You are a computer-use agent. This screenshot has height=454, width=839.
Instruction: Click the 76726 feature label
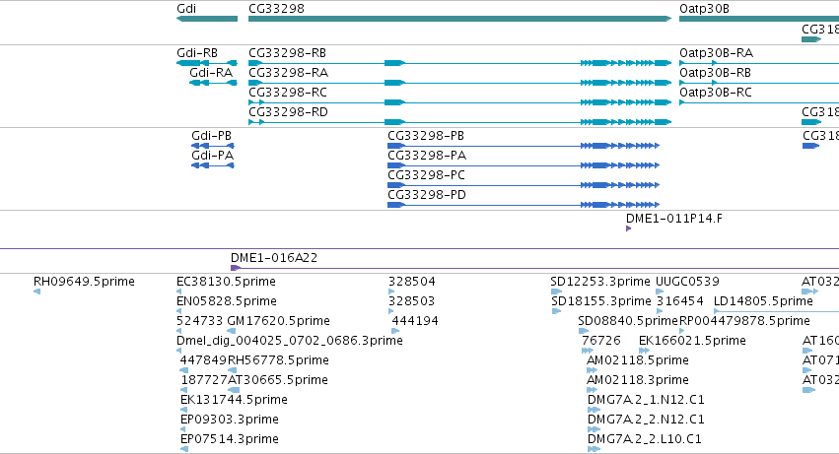pos(601,341)
